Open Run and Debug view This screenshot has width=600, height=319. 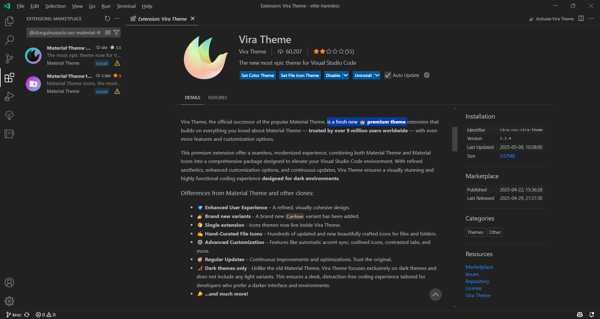[x=9, y=96]
